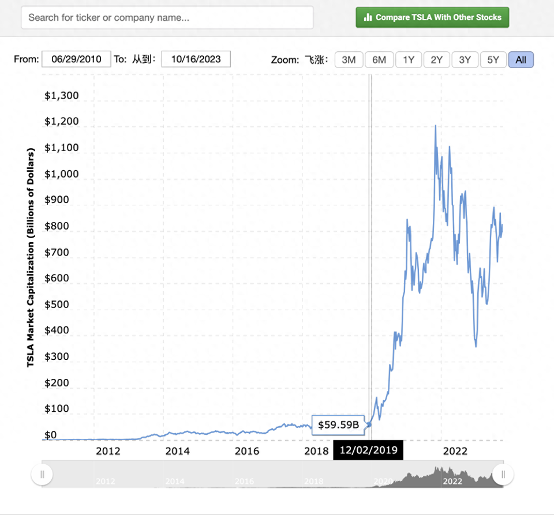Select the 3M zoom range
The height and width of the screenshot is (515, 554).
[349, 59]
